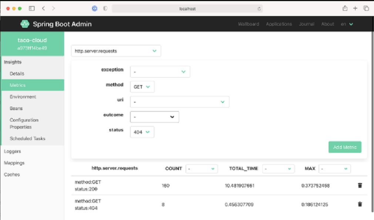Open the en language selector
This screenshot has height=220, width=374.
[347, 24]
